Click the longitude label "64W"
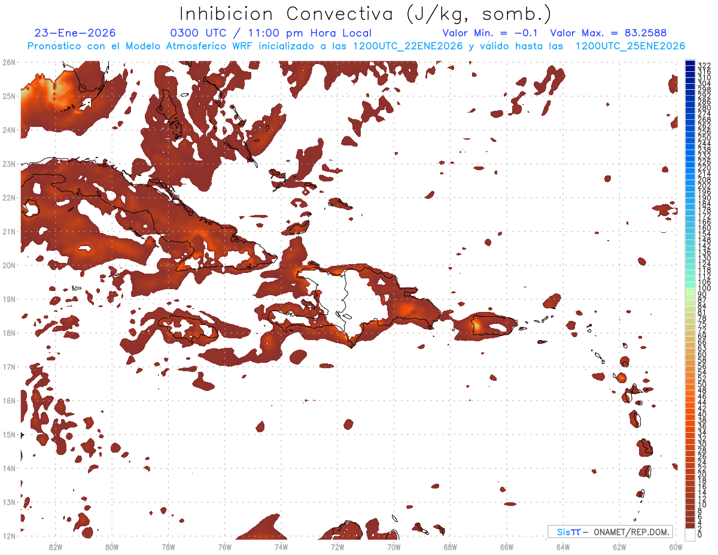 tap(563, 547)
